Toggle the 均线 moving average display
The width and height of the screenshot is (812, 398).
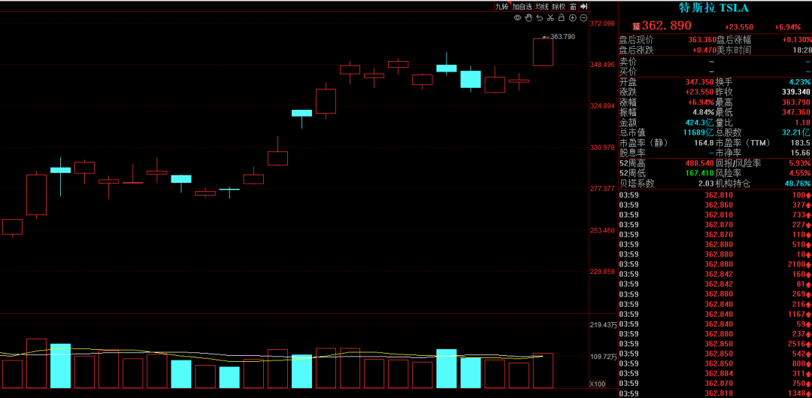[542, 7]
